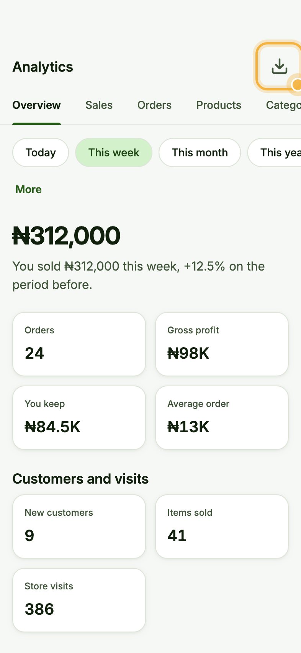Click the Analytics page heading
Image resolution: width=301 pixels, height=653 pixels.
pos(43,67)
